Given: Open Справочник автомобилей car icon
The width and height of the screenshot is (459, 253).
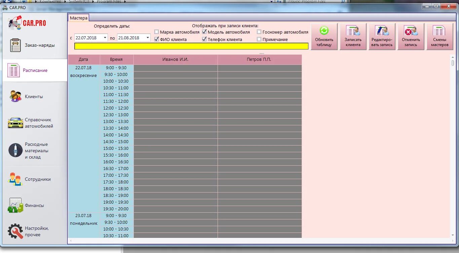Looking at the screenshot, I should [x=15, y=123].
